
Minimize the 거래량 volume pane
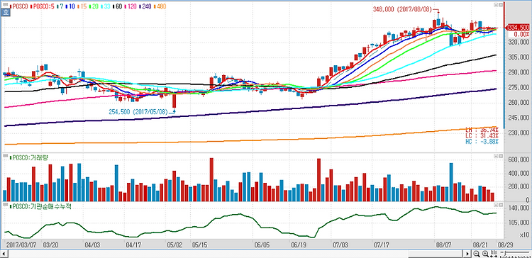tap(496, 156)
